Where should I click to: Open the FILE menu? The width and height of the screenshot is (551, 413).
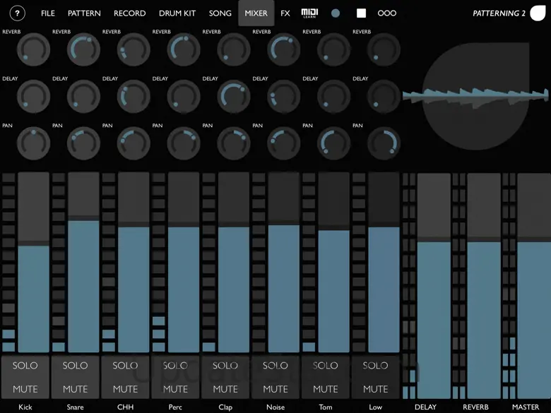48,13
